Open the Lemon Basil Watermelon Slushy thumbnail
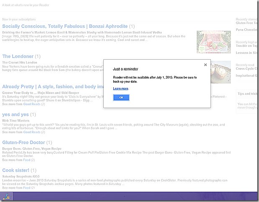Image resolution: width=259 pixels, height=202 pixels. [214, 42]
